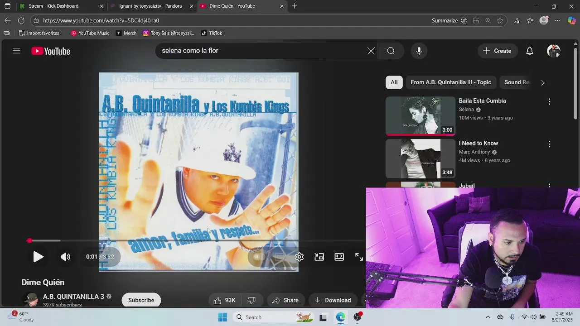Click Create button in YouTube header
The height and width of the screenshot is (326, 580).
coord(497,51)
